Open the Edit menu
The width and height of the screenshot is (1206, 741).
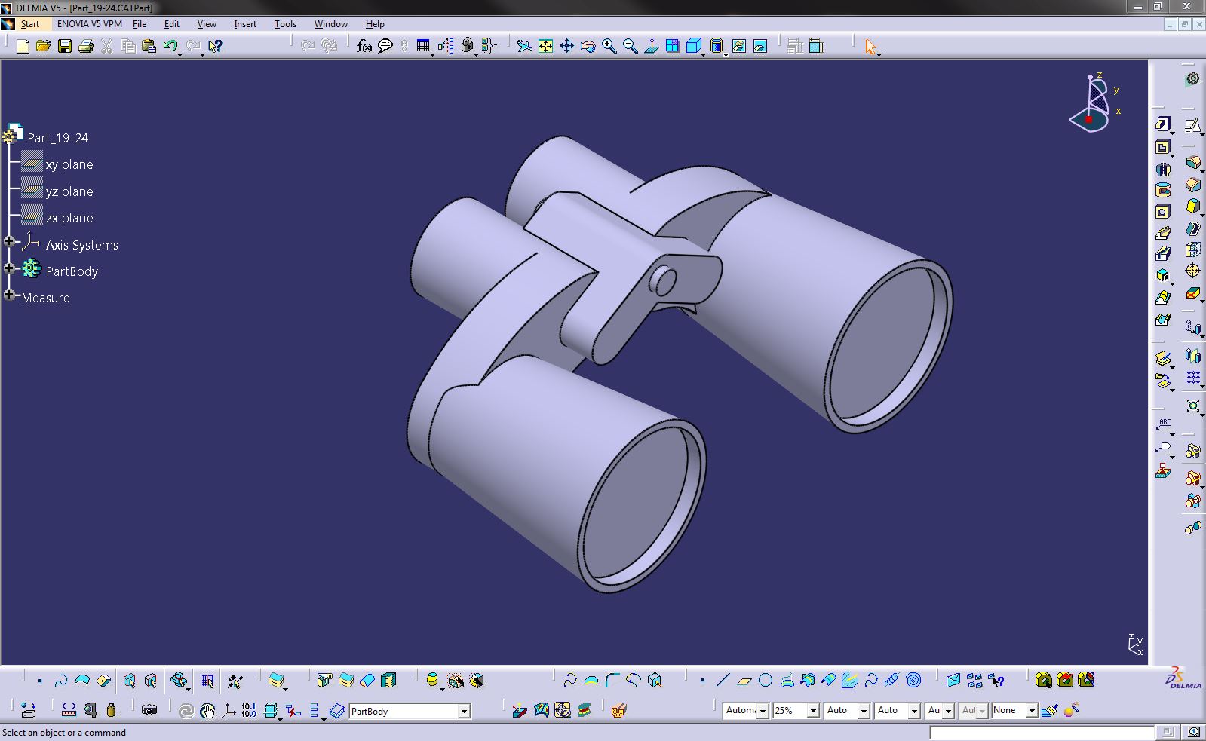(x=172, y=24)
